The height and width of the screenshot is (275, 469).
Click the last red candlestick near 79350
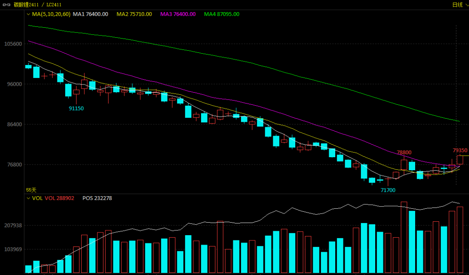tap(460, 160)
